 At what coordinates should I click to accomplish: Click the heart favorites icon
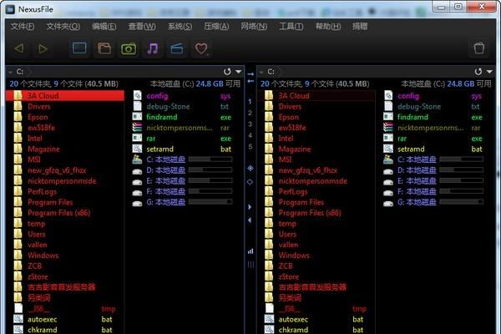pyautogui.click(x=201, y=49)
